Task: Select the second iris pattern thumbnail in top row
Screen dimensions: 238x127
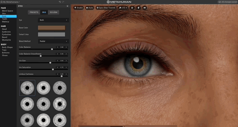Action: coord(44,88)
